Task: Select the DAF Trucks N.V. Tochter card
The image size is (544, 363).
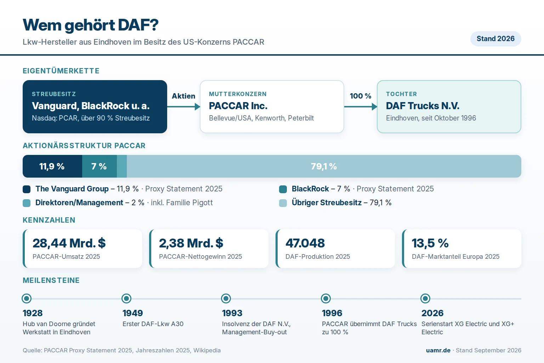Action: 449,107
